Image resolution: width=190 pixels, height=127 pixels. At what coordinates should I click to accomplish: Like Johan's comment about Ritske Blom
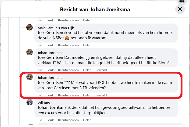50,70
